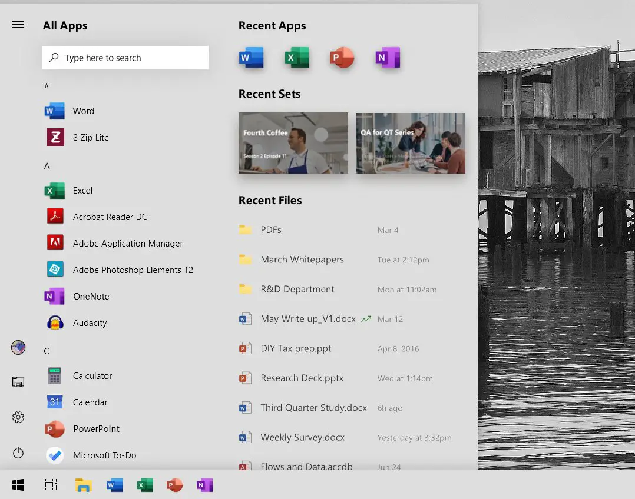Select 8 Zip Lite in All Apps

coord(91,138)
